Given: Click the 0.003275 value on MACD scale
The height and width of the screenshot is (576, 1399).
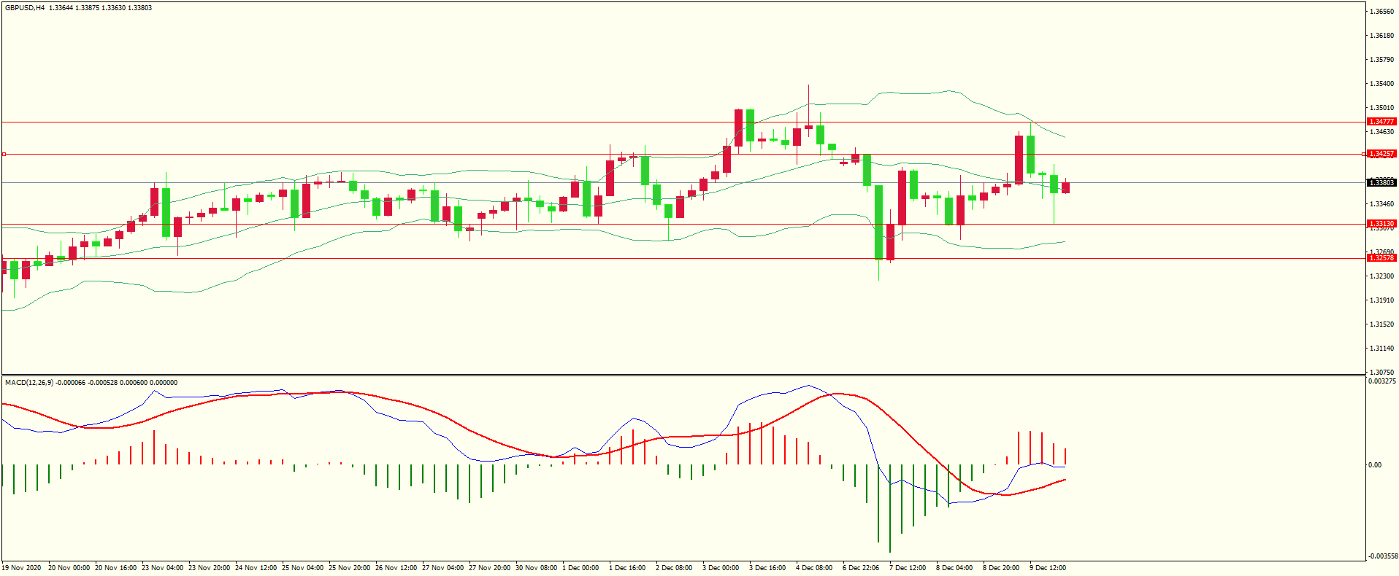Looking at the screenshot, I should pyautogui.click(x=1382, y=381).
